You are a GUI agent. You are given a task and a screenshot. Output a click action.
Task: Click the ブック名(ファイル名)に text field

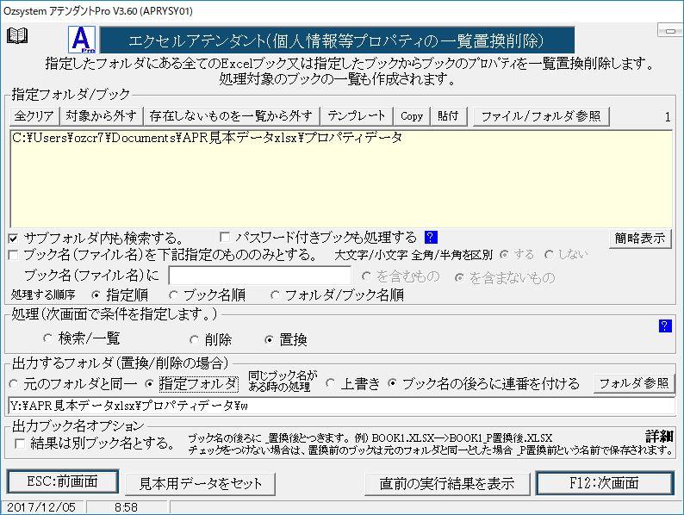click(259, 276)
